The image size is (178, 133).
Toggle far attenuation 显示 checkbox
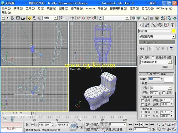(143, 116)
